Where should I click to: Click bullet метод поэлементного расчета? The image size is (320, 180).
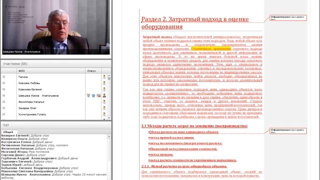click(185, 143)
